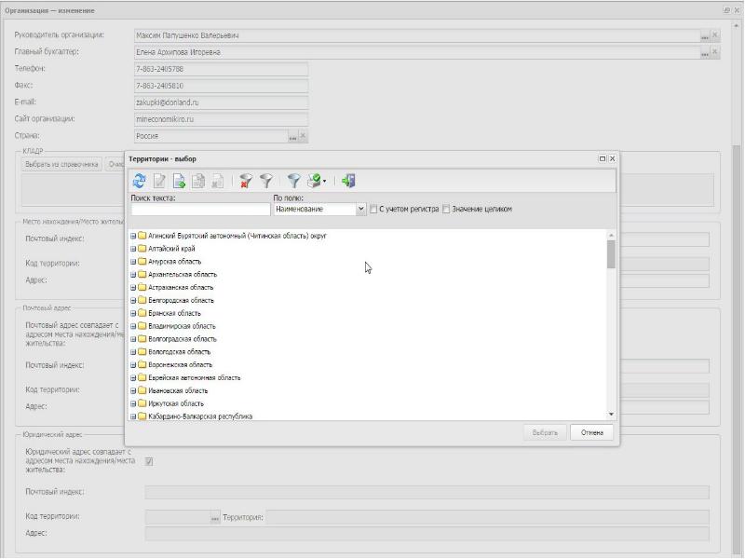Refresh the territories list
This screenshot has height=559, width=745.
pyautogui.click(x=139, y=181)
